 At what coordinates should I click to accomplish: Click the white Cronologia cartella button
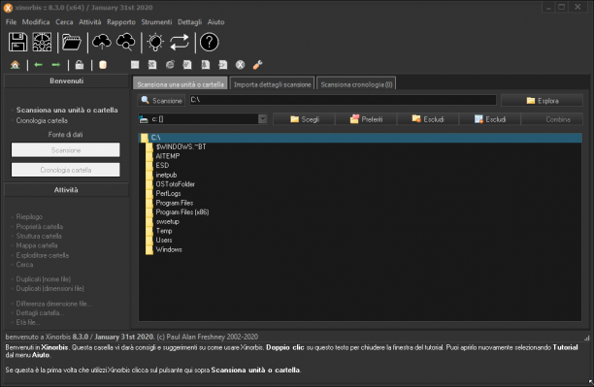pyautogui.click(x=66, y=170)
